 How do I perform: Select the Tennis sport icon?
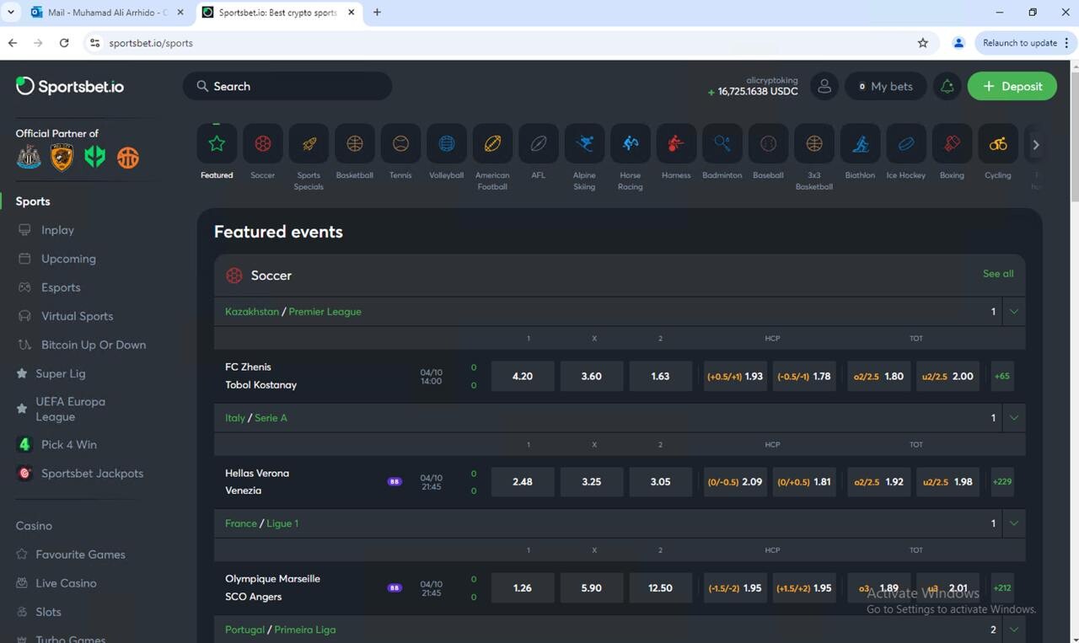400,144
